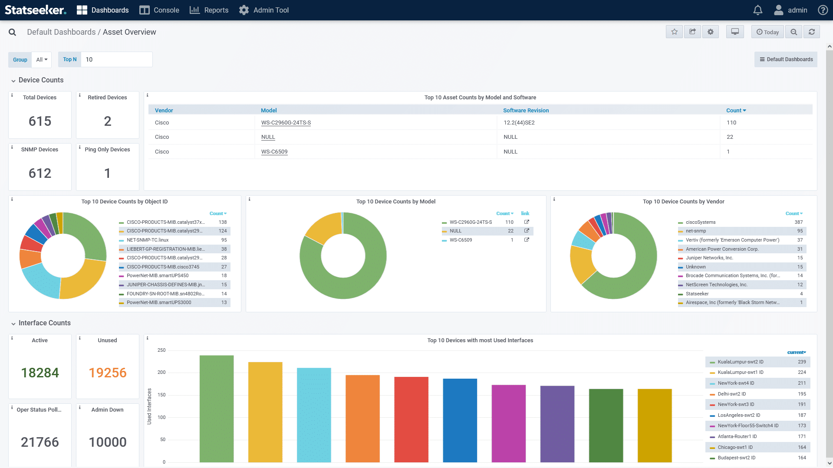This screenshot has height=468, width=833.
Task: Open info icon on Retired Devices panel
Action: pos(80,95)
